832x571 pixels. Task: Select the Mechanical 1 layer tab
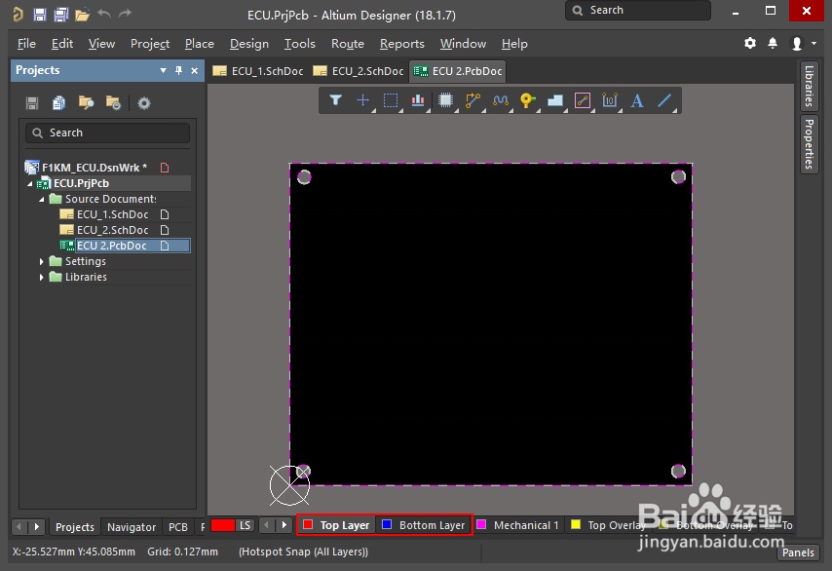[518, 525]
